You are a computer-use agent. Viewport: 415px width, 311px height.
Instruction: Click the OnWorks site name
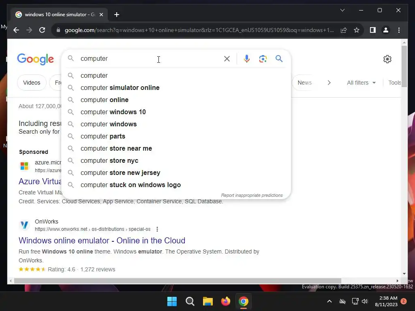[47, 222]
